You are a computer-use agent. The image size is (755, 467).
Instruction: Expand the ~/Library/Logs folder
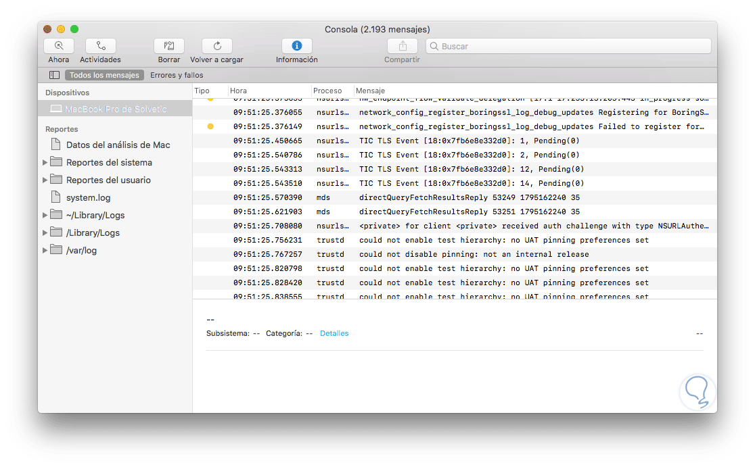[45, 215]
